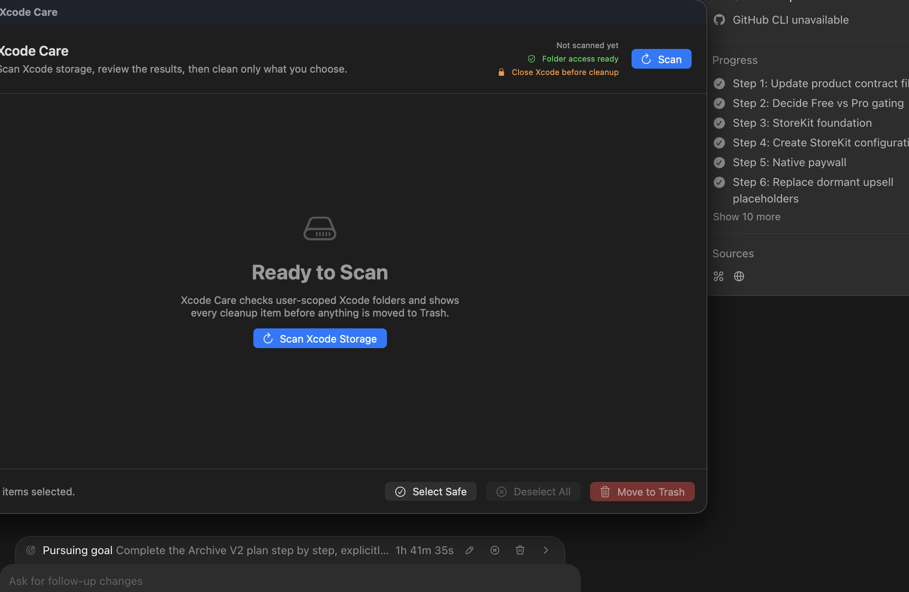Click the Ready to Scan heading
The width and height of the screenshot is (909, 592).
click(x=320, y=272)
